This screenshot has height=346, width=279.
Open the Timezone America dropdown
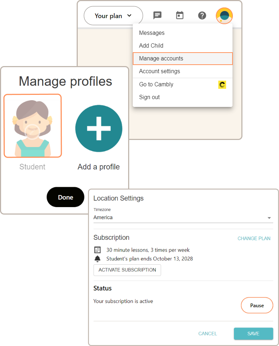pos(183,217)
